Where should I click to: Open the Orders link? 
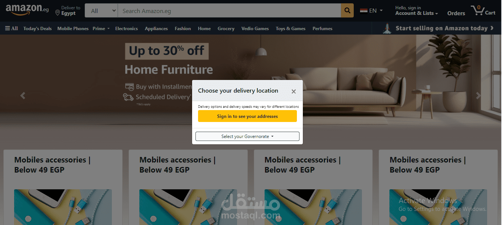456,13
